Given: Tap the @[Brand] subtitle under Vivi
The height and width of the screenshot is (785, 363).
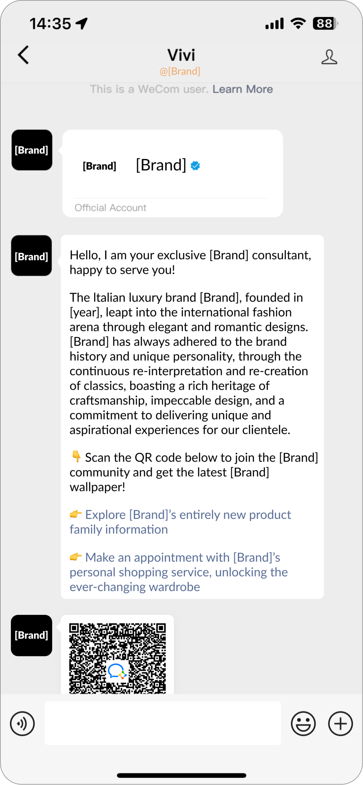Looking at the screenshot, I should point(180,71).
